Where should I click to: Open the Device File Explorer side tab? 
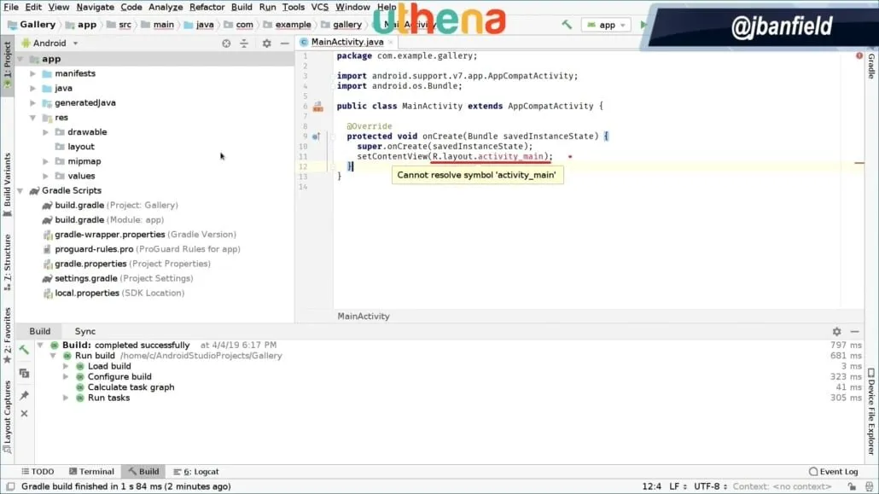tap(871, 411)
